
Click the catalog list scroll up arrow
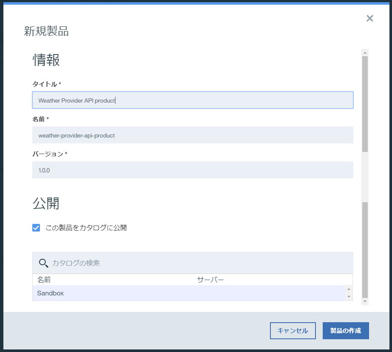pyautogui.click(x=349, y=289)
